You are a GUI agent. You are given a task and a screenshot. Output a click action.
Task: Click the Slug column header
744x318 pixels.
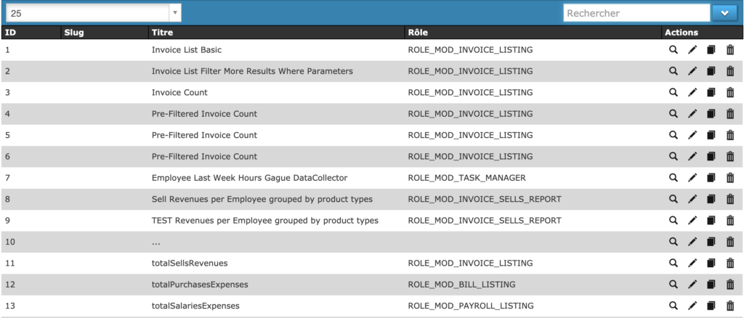74,33
